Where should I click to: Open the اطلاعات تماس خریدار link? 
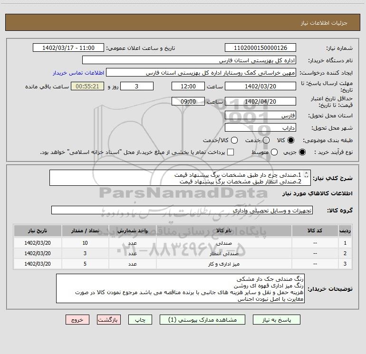[78, 73]
